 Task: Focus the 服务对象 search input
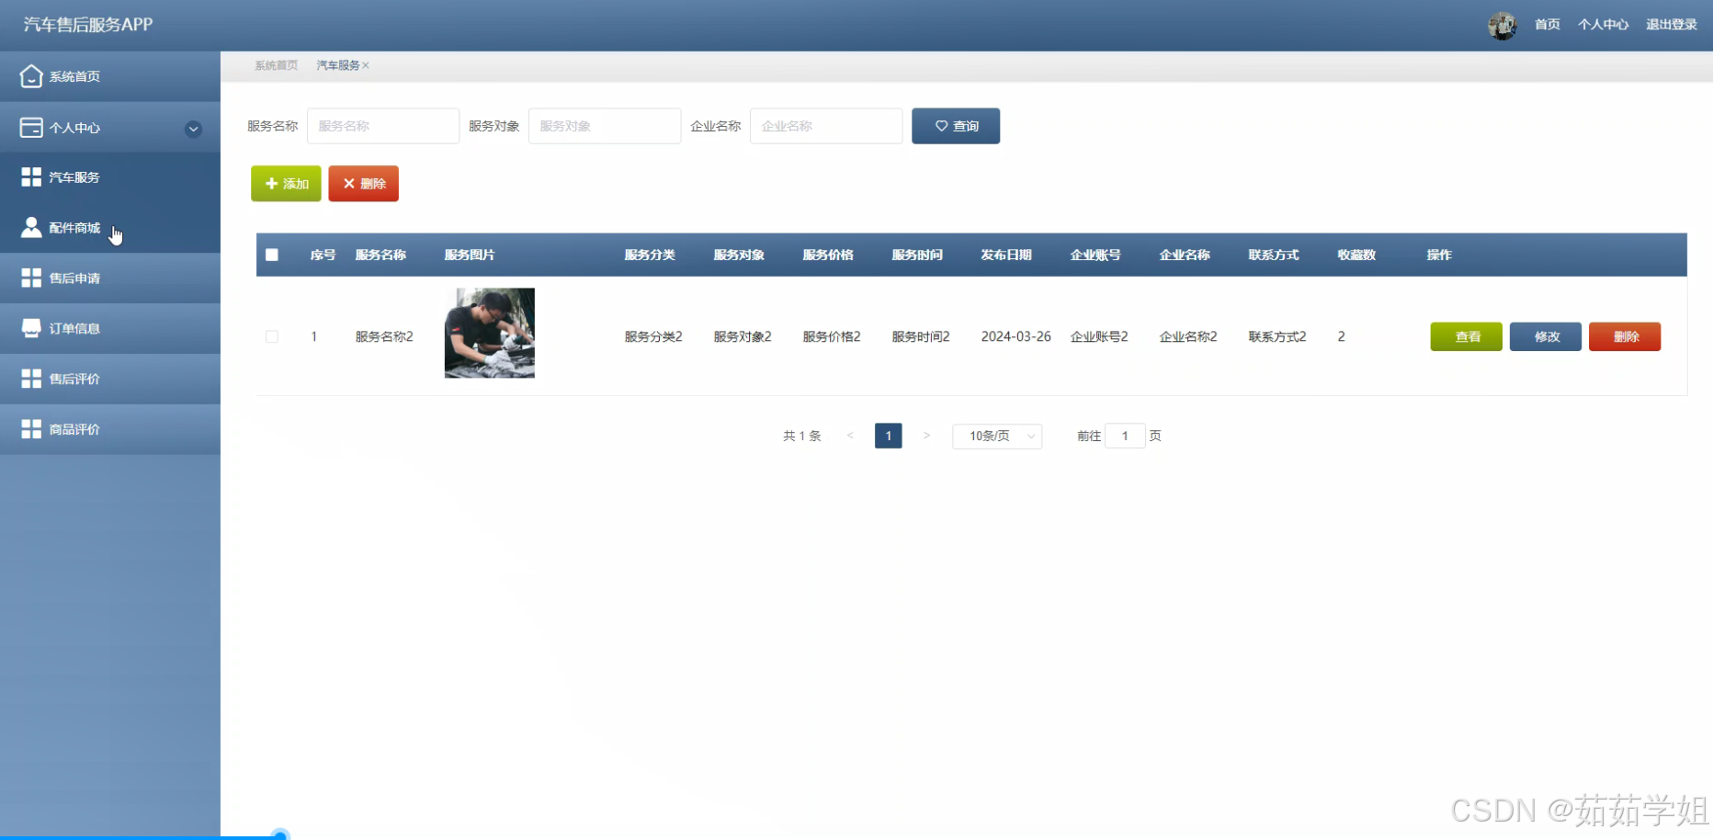point(605,126)
